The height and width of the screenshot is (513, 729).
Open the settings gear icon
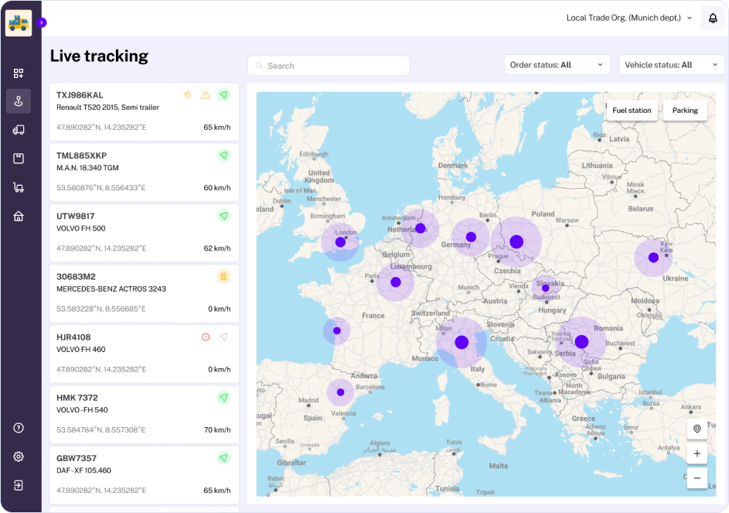coord(19,457)
